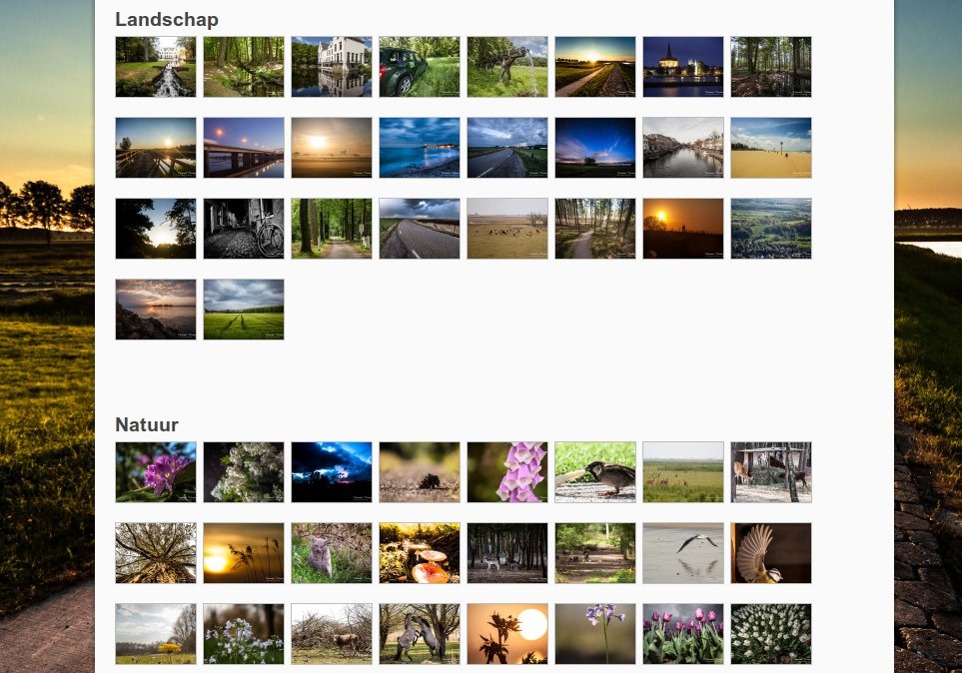Image resolution: width=962 pixels, height=673 pixels.
Task: Open the tree canopy looking upward photo
Action: [156, 553]
